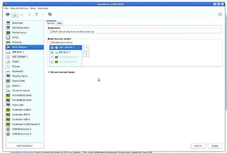The image size is (227, 153).
Task: Switch to the Details tab
Action: (51, 23)
